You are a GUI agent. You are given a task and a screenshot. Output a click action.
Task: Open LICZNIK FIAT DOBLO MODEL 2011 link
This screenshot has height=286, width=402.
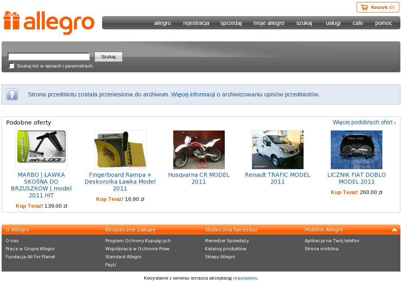click(x=356, y=178)
